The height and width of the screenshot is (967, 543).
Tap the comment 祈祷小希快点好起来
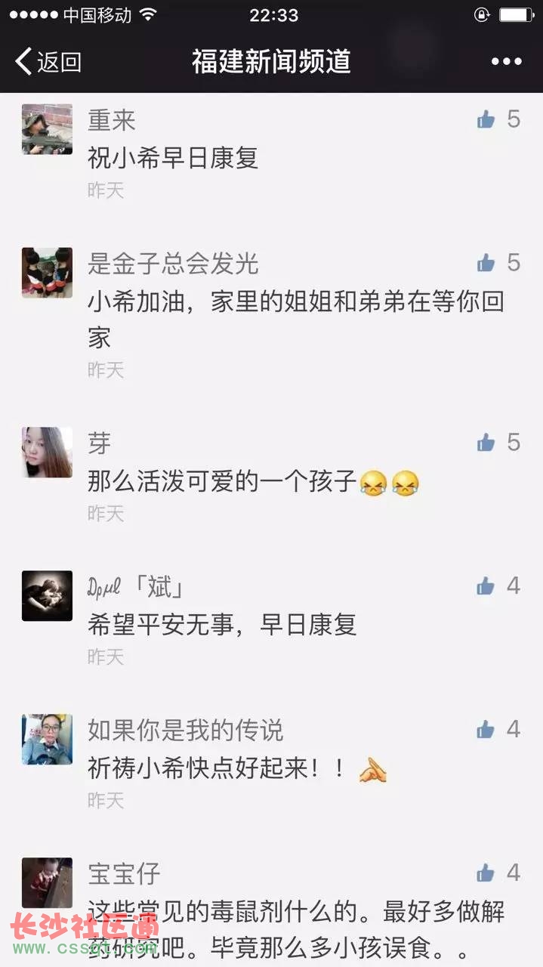(217, 768)
